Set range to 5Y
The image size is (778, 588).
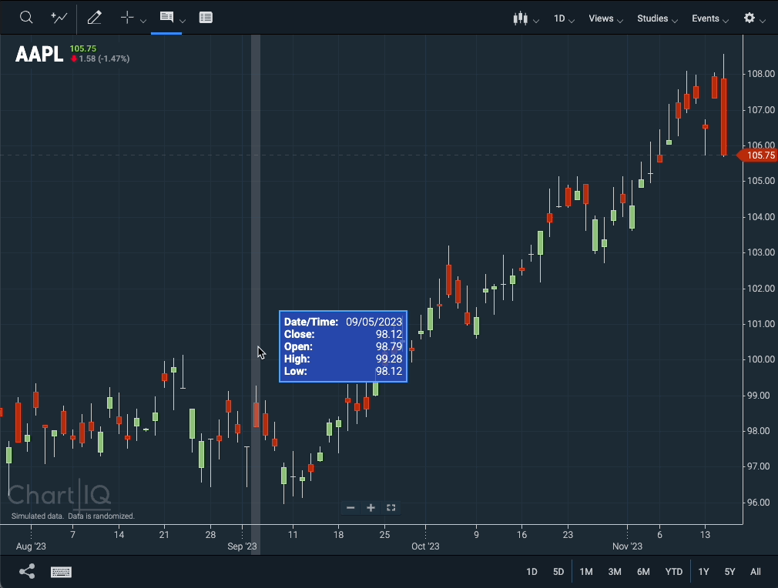pyautogui.click(x=729, y=572)
